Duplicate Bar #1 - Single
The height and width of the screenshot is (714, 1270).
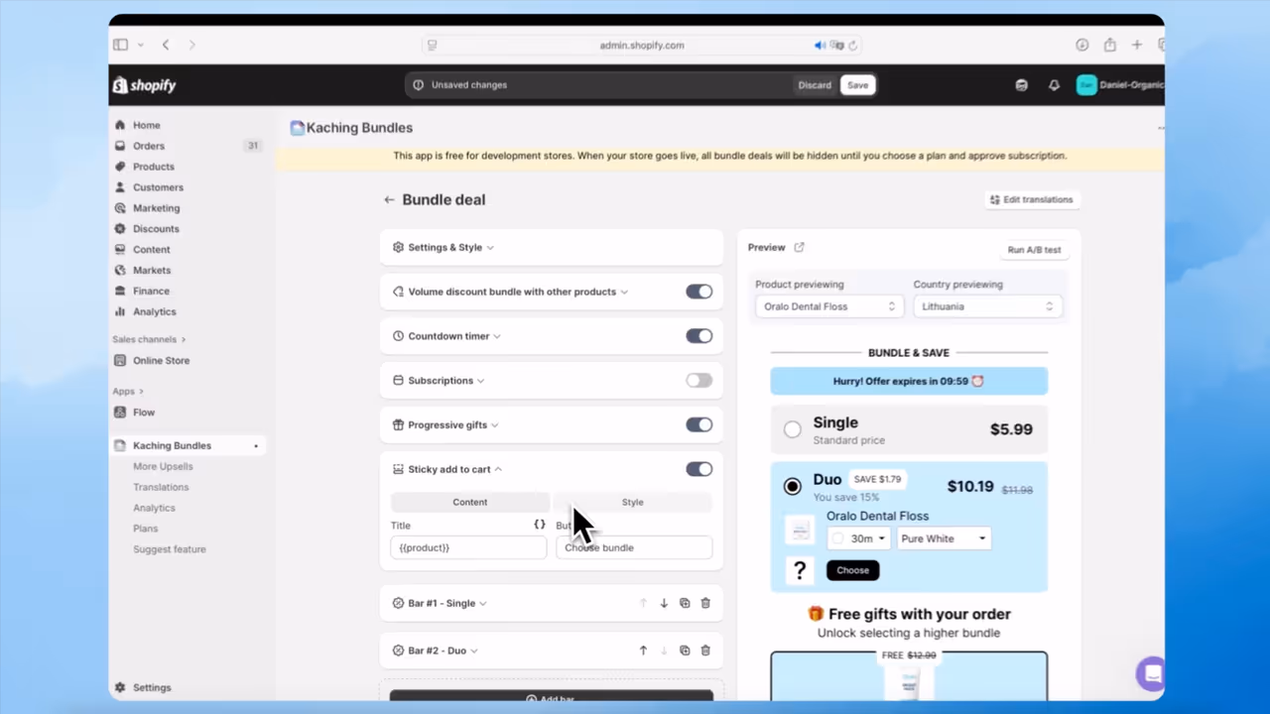tap(685, 603)
